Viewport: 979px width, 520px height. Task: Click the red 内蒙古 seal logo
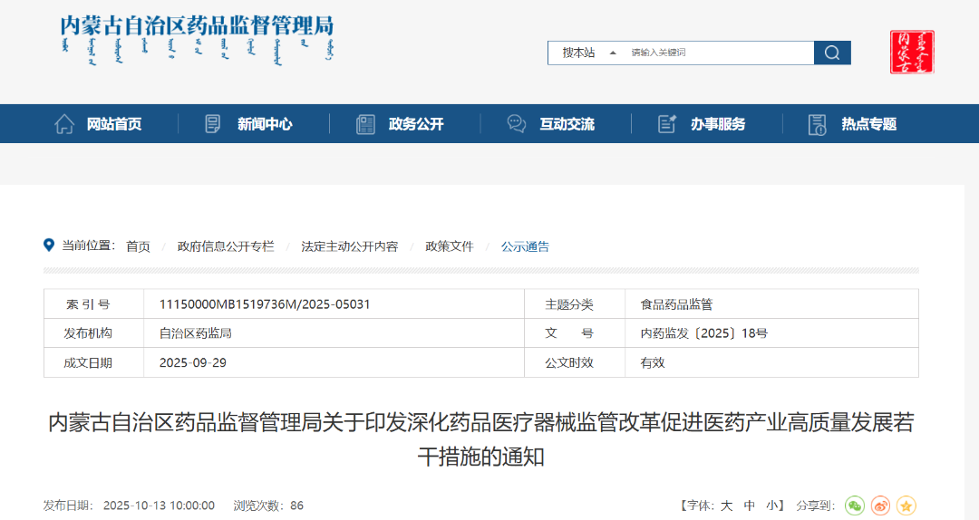(912, 52)
